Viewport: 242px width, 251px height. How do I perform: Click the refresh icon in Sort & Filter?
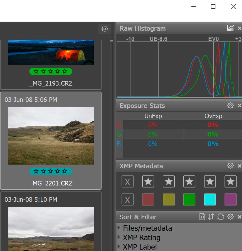coord(221,217)
